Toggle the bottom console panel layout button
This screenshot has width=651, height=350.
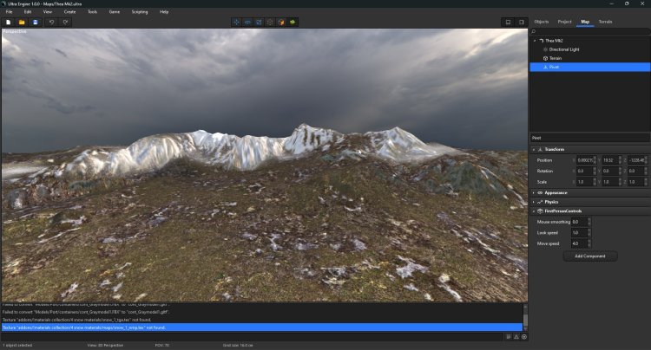(508, 22)
